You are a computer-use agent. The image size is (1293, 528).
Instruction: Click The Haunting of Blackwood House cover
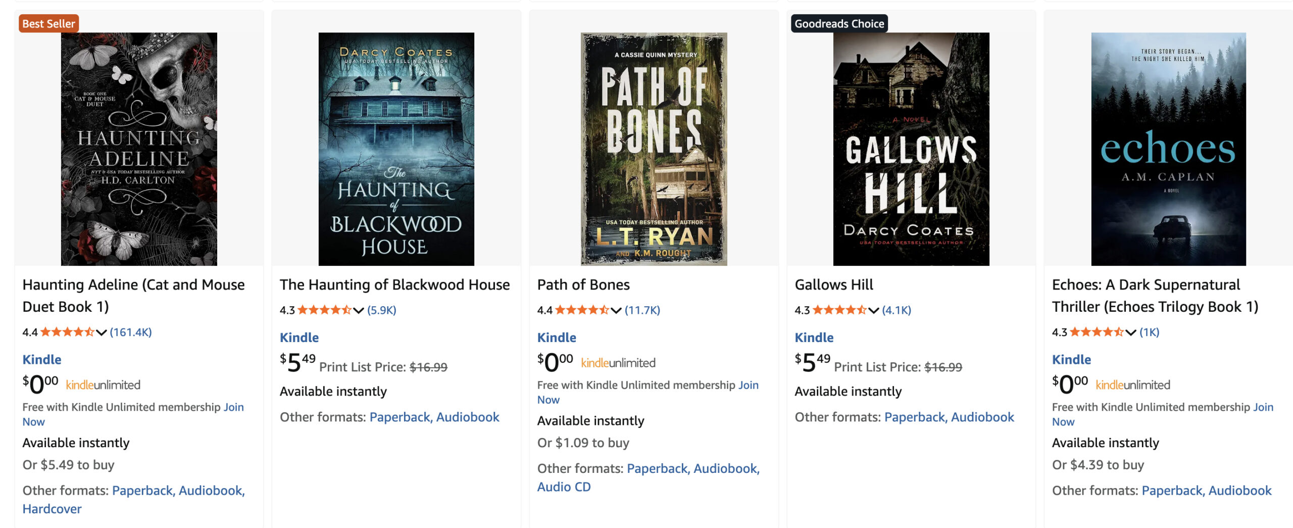point(396,149)
